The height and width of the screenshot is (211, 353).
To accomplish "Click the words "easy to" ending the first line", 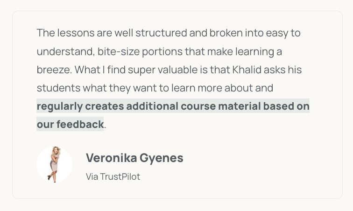I will click(283, 33).
